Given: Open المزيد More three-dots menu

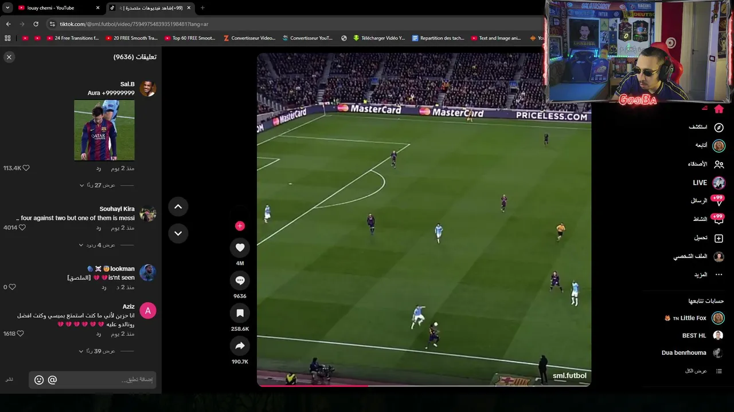Looking at the screenshot, I should coord(709,275).
